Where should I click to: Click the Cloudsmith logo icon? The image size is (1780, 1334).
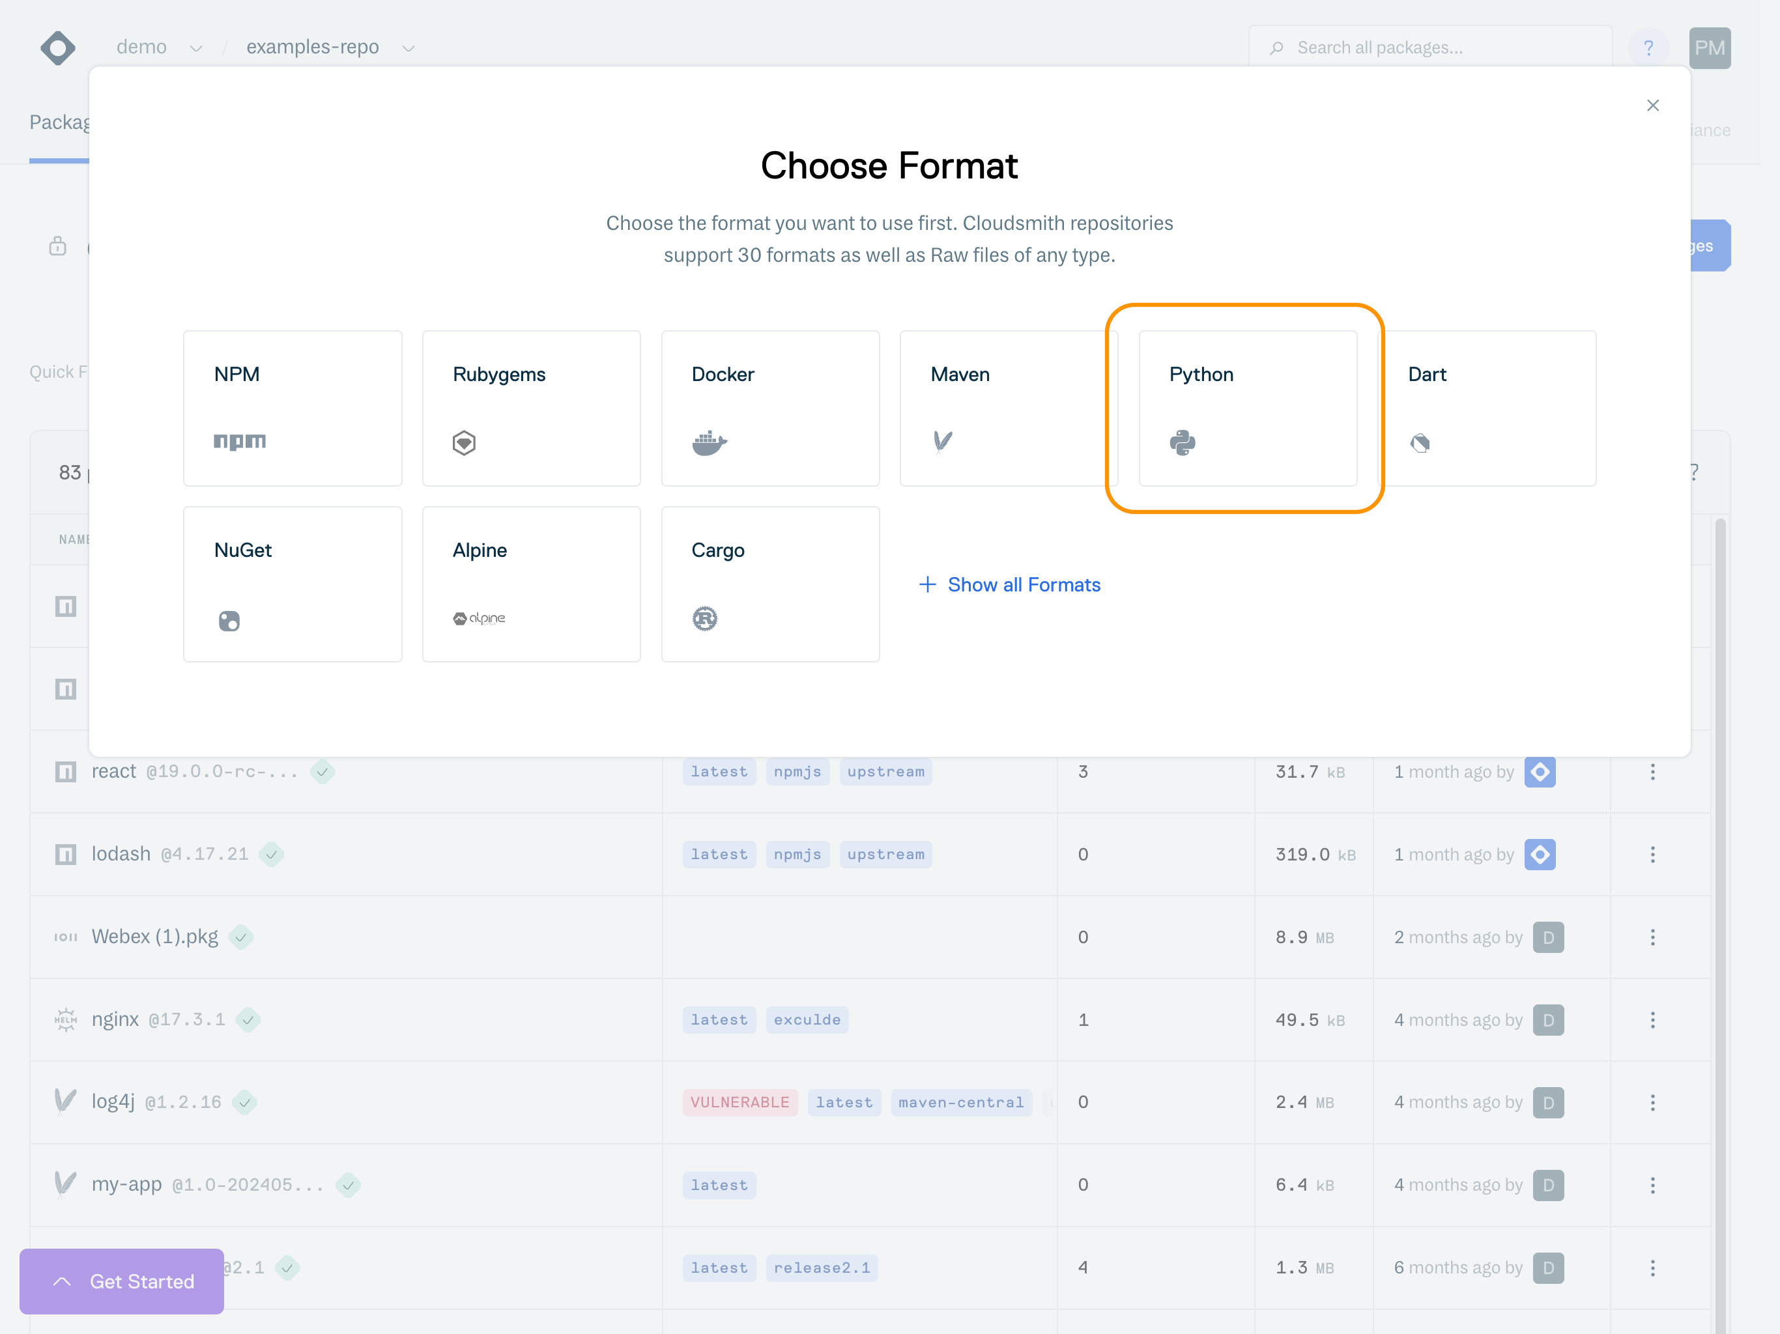click(x=58, y=48)
